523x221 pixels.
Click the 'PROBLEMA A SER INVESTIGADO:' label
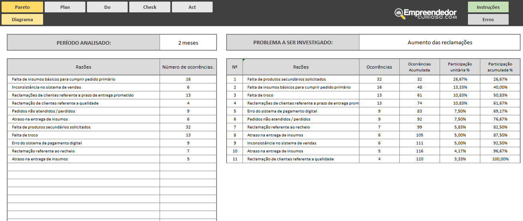(x=293, y=43)
